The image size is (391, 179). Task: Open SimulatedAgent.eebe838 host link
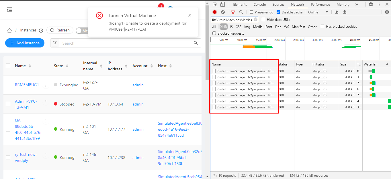click(x=180, y=129)
